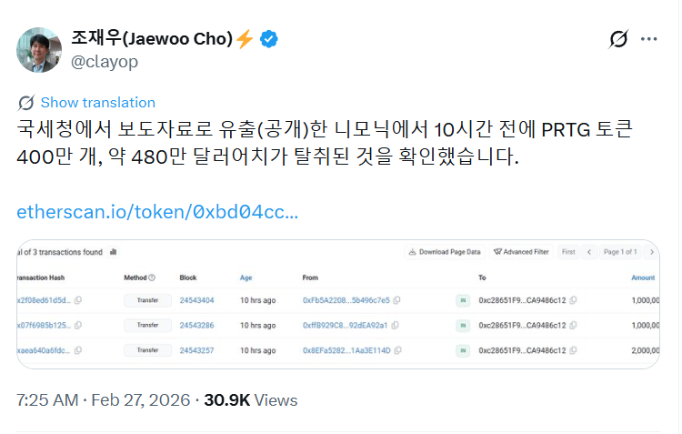Open the tweet's More options menu

pyautogui.click(x=648, y=40)
